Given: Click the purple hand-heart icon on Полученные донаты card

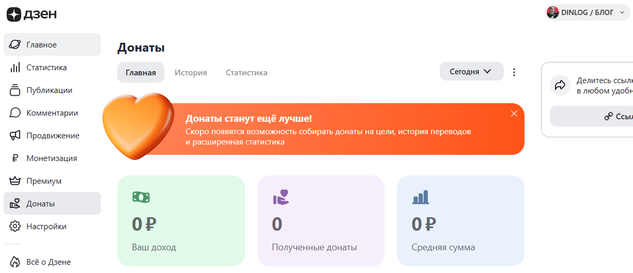Looking at the screenshot, I should (281, 197).
